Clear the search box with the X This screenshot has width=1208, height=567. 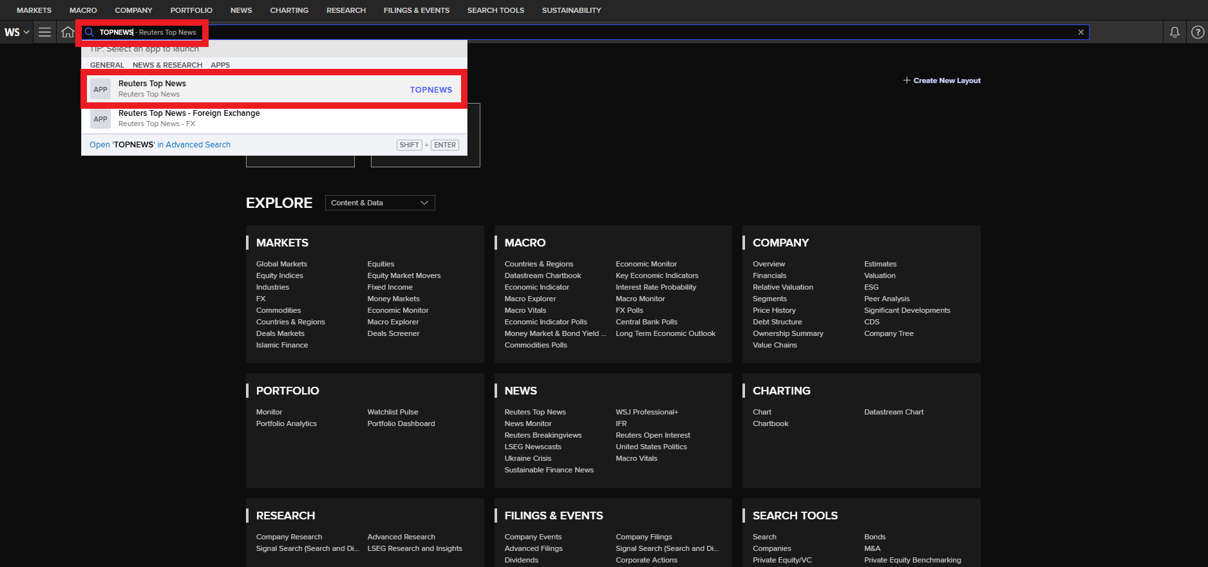coord(1081,32)
